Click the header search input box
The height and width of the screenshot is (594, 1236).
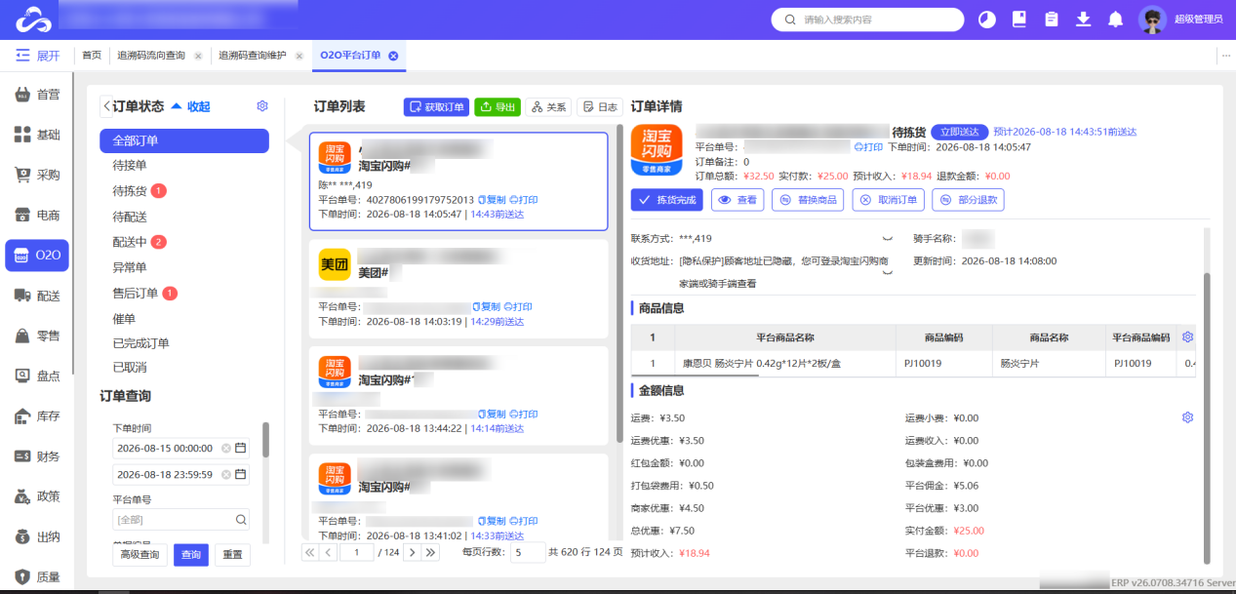click(867, 20)
